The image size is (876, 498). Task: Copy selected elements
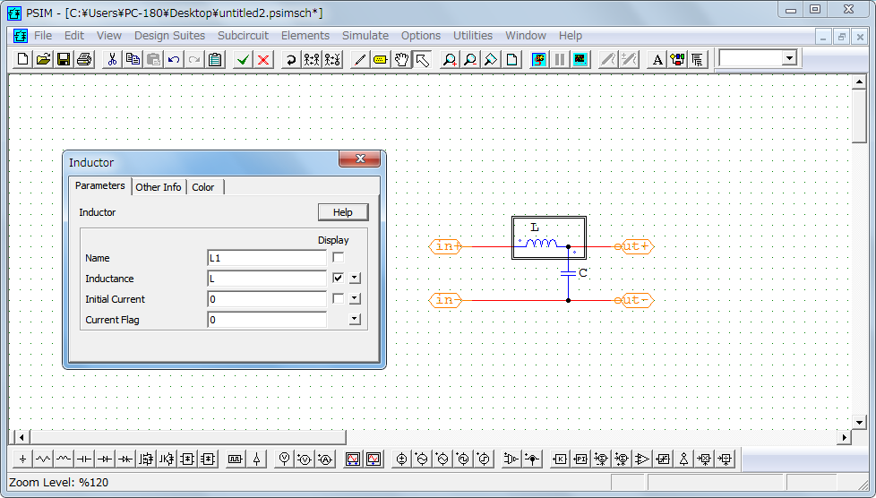coord(133,59)
